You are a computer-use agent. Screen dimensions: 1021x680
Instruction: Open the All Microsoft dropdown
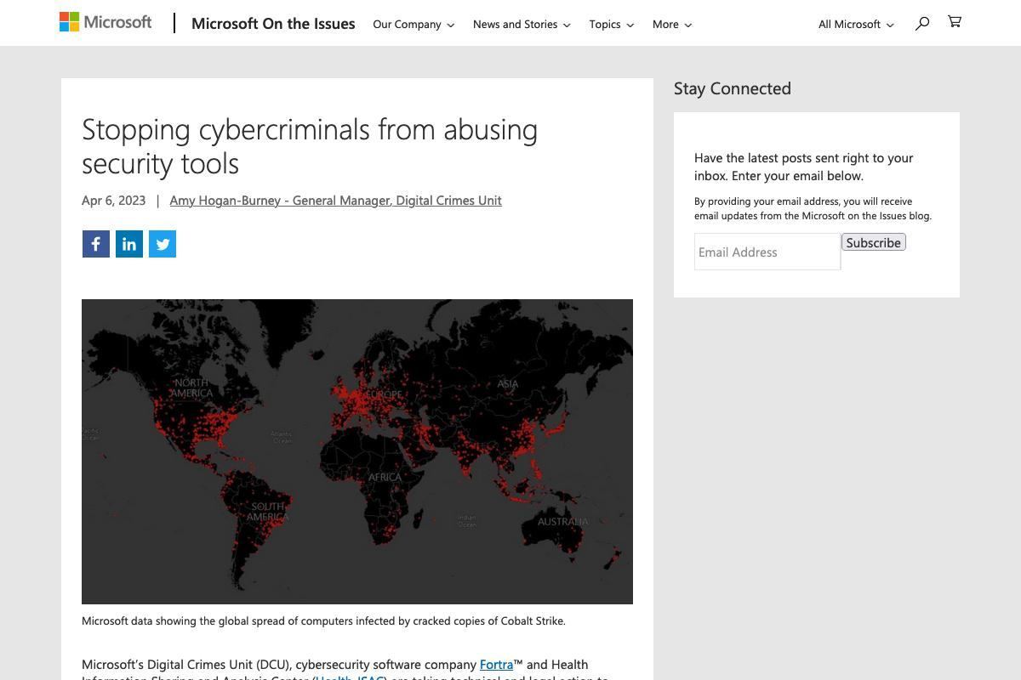click(x=856, y=24)
